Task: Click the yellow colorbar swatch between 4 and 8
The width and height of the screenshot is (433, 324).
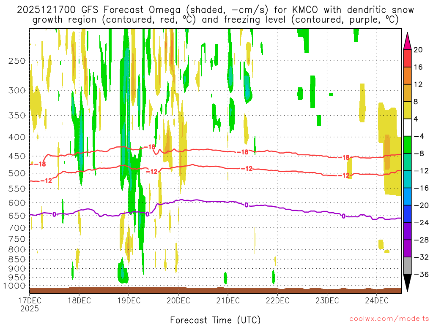Action: pyautogui.click(x=407, y=110)
